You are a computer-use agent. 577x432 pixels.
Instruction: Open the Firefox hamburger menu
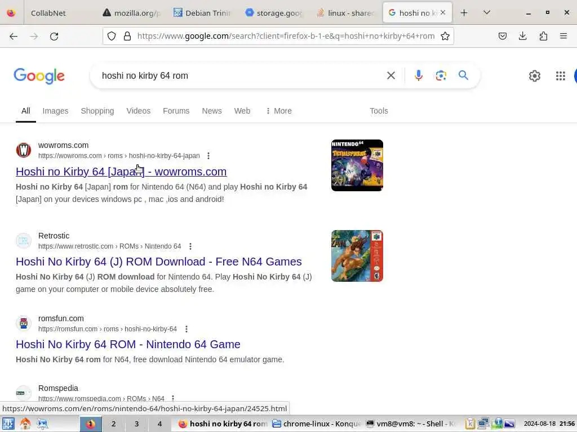click(x=563, y=36)
